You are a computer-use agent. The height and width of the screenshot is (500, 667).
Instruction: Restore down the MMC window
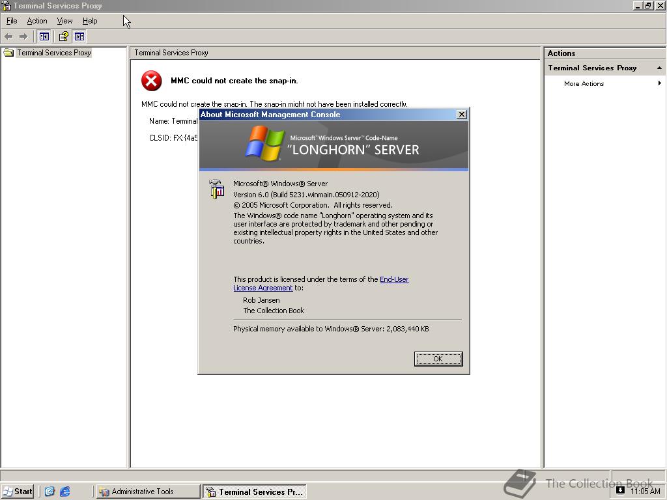[x=647, y=6]
